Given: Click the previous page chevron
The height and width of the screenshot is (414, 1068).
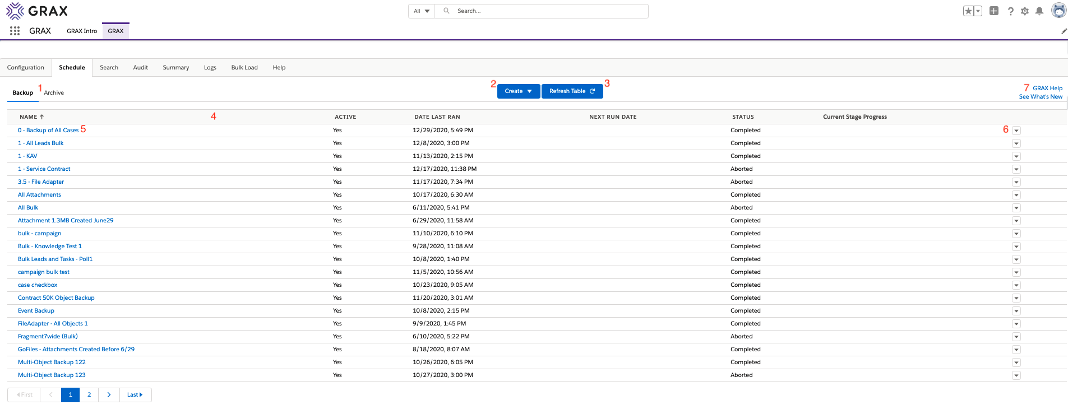Looking at the screenshot, I should (50, 395).
